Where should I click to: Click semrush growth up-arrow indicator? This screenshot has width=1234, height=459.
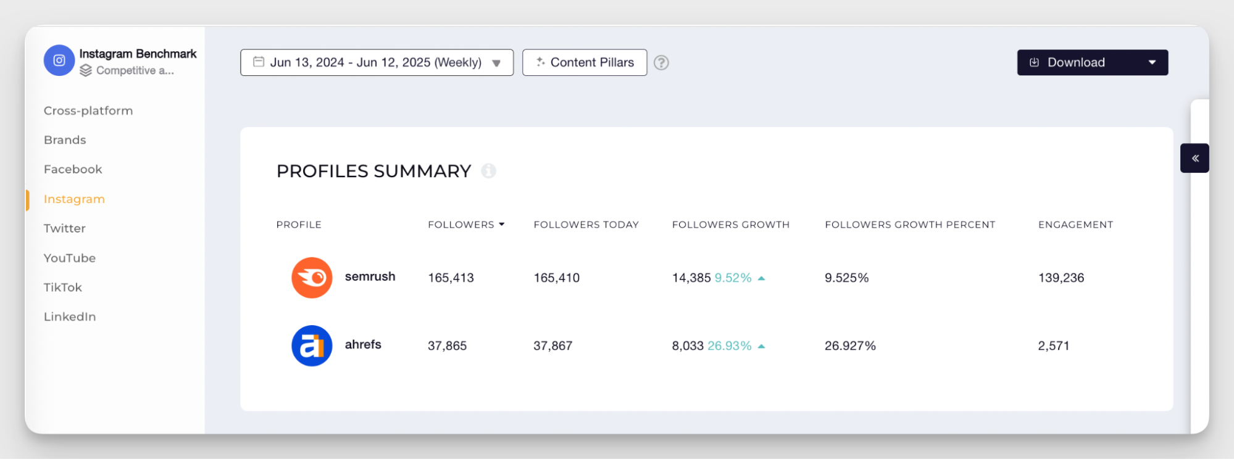[762, 278]
